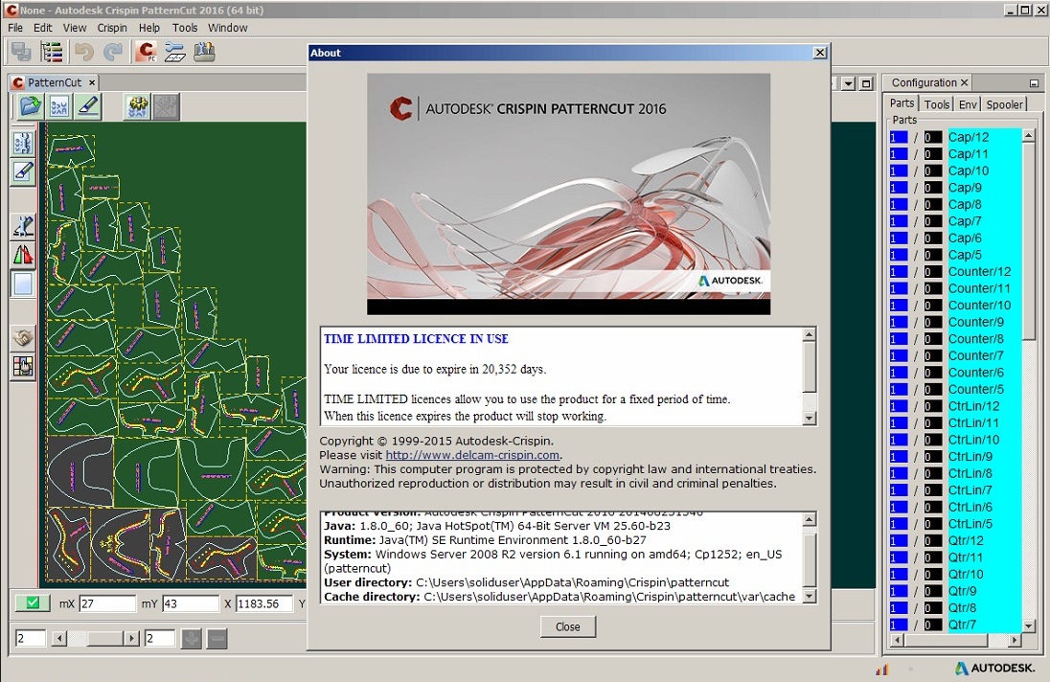1050x682 pixels.
Task: Click the mX input field showing 27
Action: [107, 603]
